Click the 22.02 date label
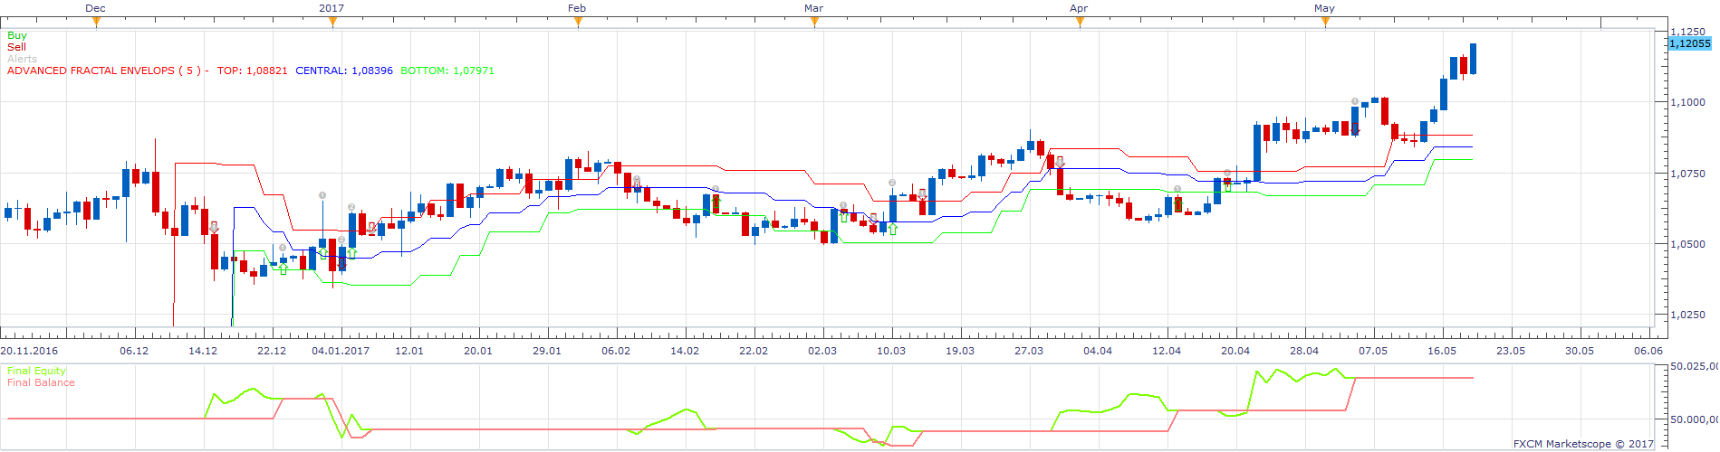This screenshot has width=1720, height=452. tap(754, 351)
